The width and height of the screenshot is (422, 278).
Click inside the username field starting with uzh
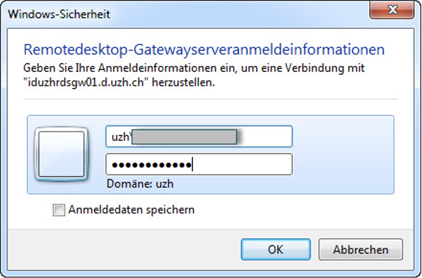[x=199, y=137]
